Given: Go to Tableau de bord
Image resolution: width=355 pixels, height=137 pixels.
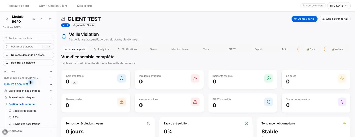Looking at the screenshot, I should 18,6.
